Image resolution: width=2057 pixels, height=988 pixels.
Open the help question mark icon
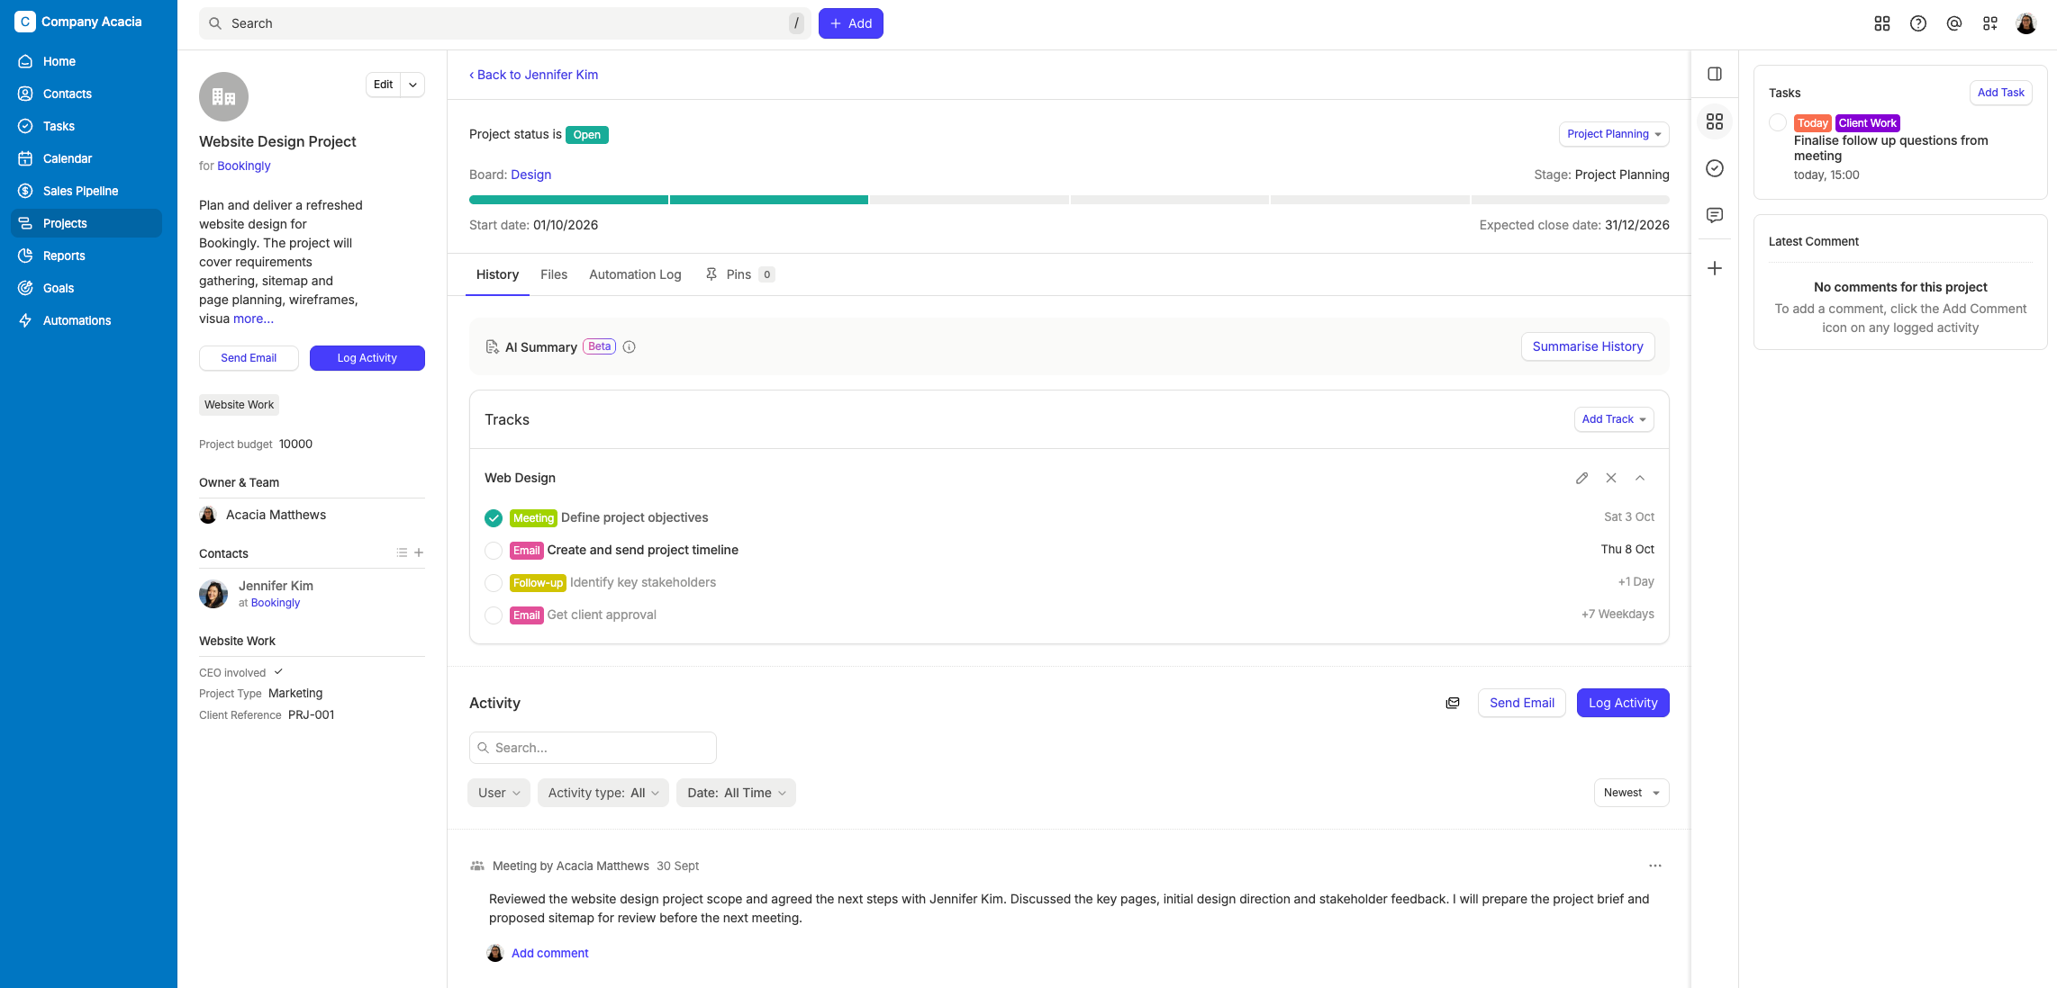(1918, 23)
